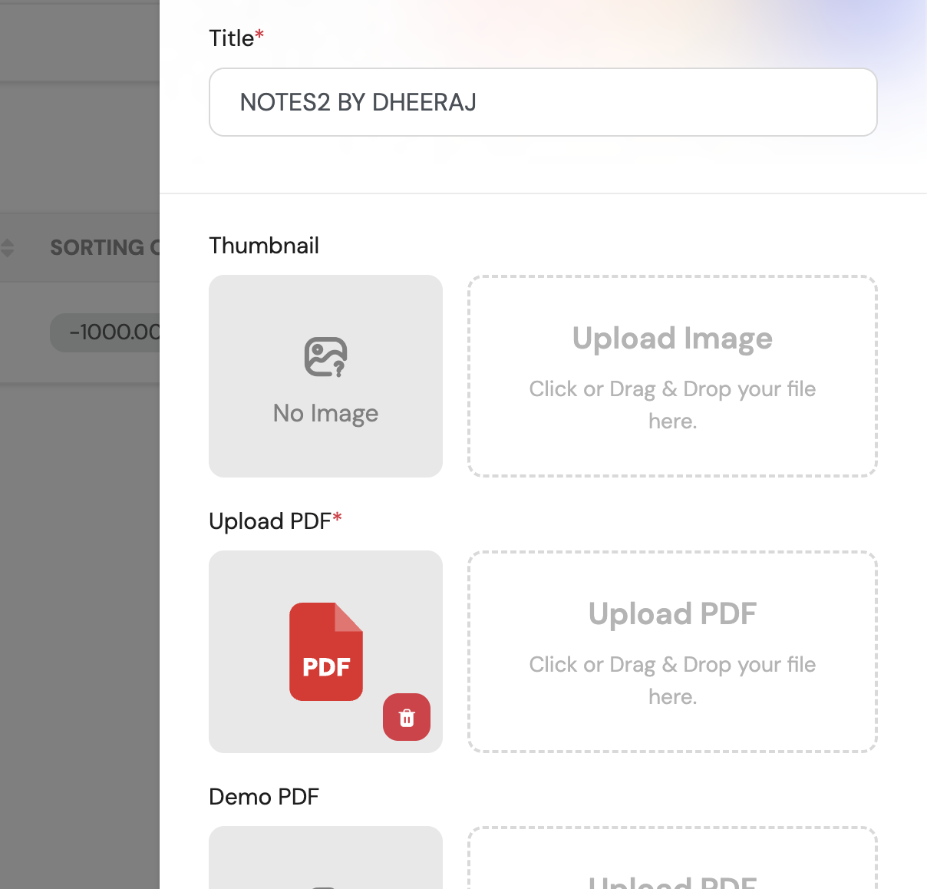Click the No Image placeholder icon
The height and width of the screenshot is (889, 927).
(x=325, y=357)
